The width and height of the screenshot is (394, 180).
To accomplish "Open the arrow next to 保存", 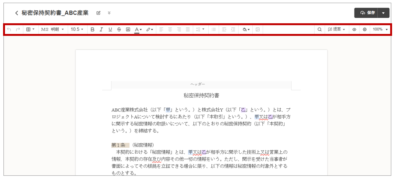I will pos(384,13).
